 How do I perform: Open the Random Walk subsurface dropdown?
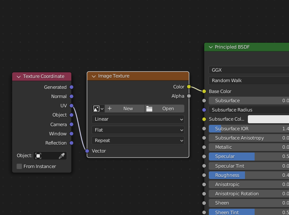tap(249, 80)
